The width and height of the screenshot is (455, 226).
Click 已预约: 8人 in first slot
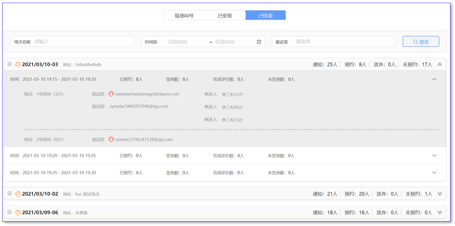pyautogui.click(x=131, y=79)
